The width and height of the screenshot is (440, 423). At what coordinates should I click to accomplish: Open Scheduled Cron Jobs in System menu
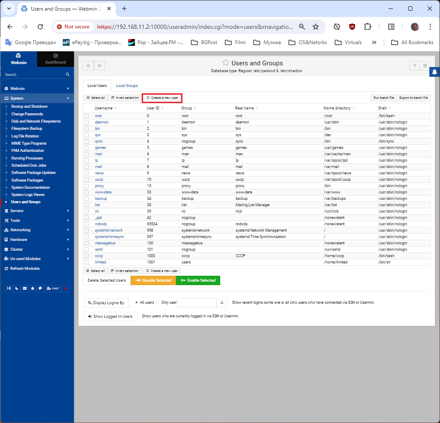[28, 165]
